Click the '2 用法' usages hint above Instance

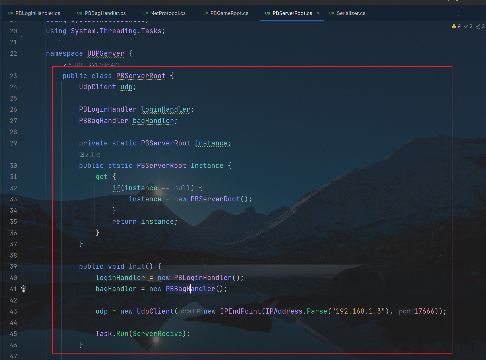[90, 155]
